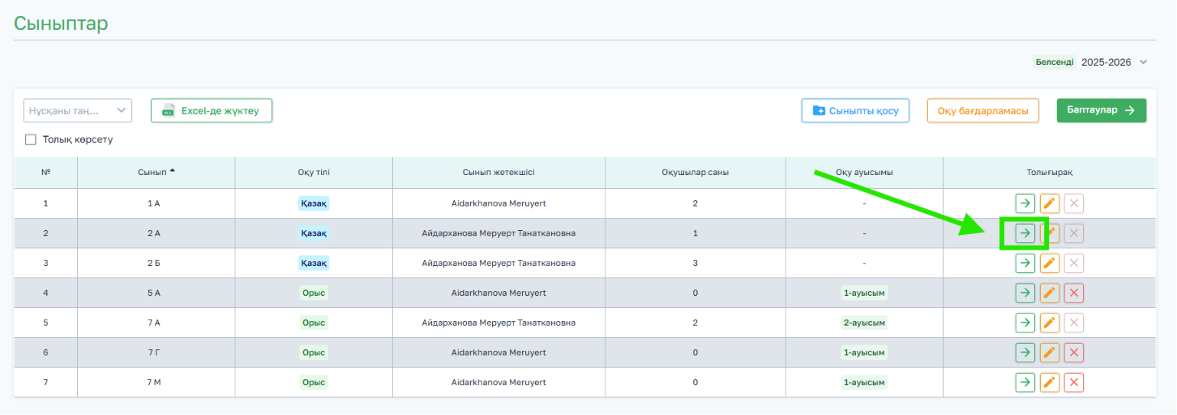Open details arrow for class 7 А

coord(1025,323)
